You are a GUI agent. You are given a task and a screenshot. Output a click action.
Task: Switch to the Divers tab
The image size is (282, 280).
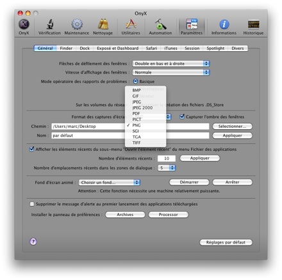[238, 49]
